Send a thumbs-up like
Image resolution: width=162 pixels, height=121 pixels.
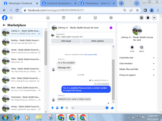pos(112,108)
